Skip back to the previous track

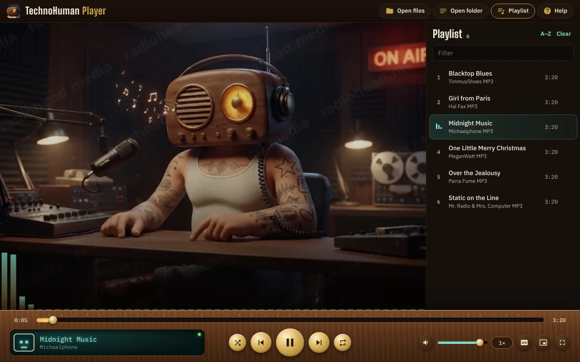coord(261,343)
